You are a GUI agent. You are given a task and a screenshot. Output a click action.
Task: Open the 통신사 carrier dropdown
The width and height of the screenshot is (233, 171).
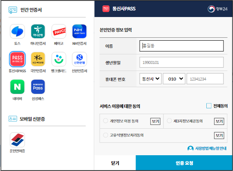[150, 79]
